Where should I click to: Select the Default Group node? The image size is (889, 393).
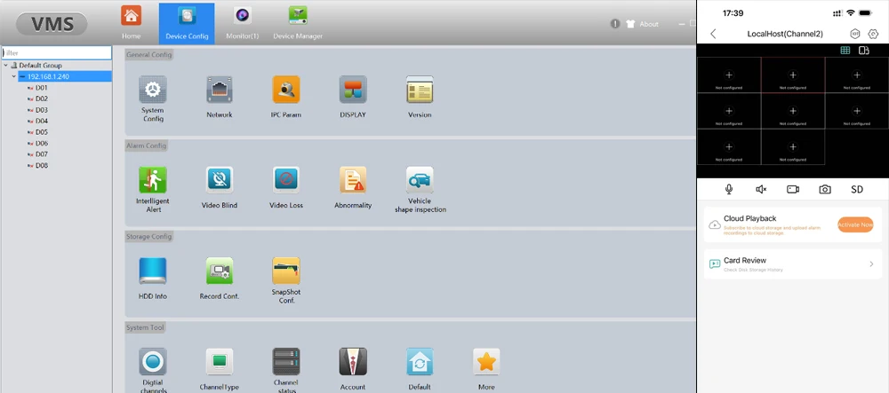[40, 65]
